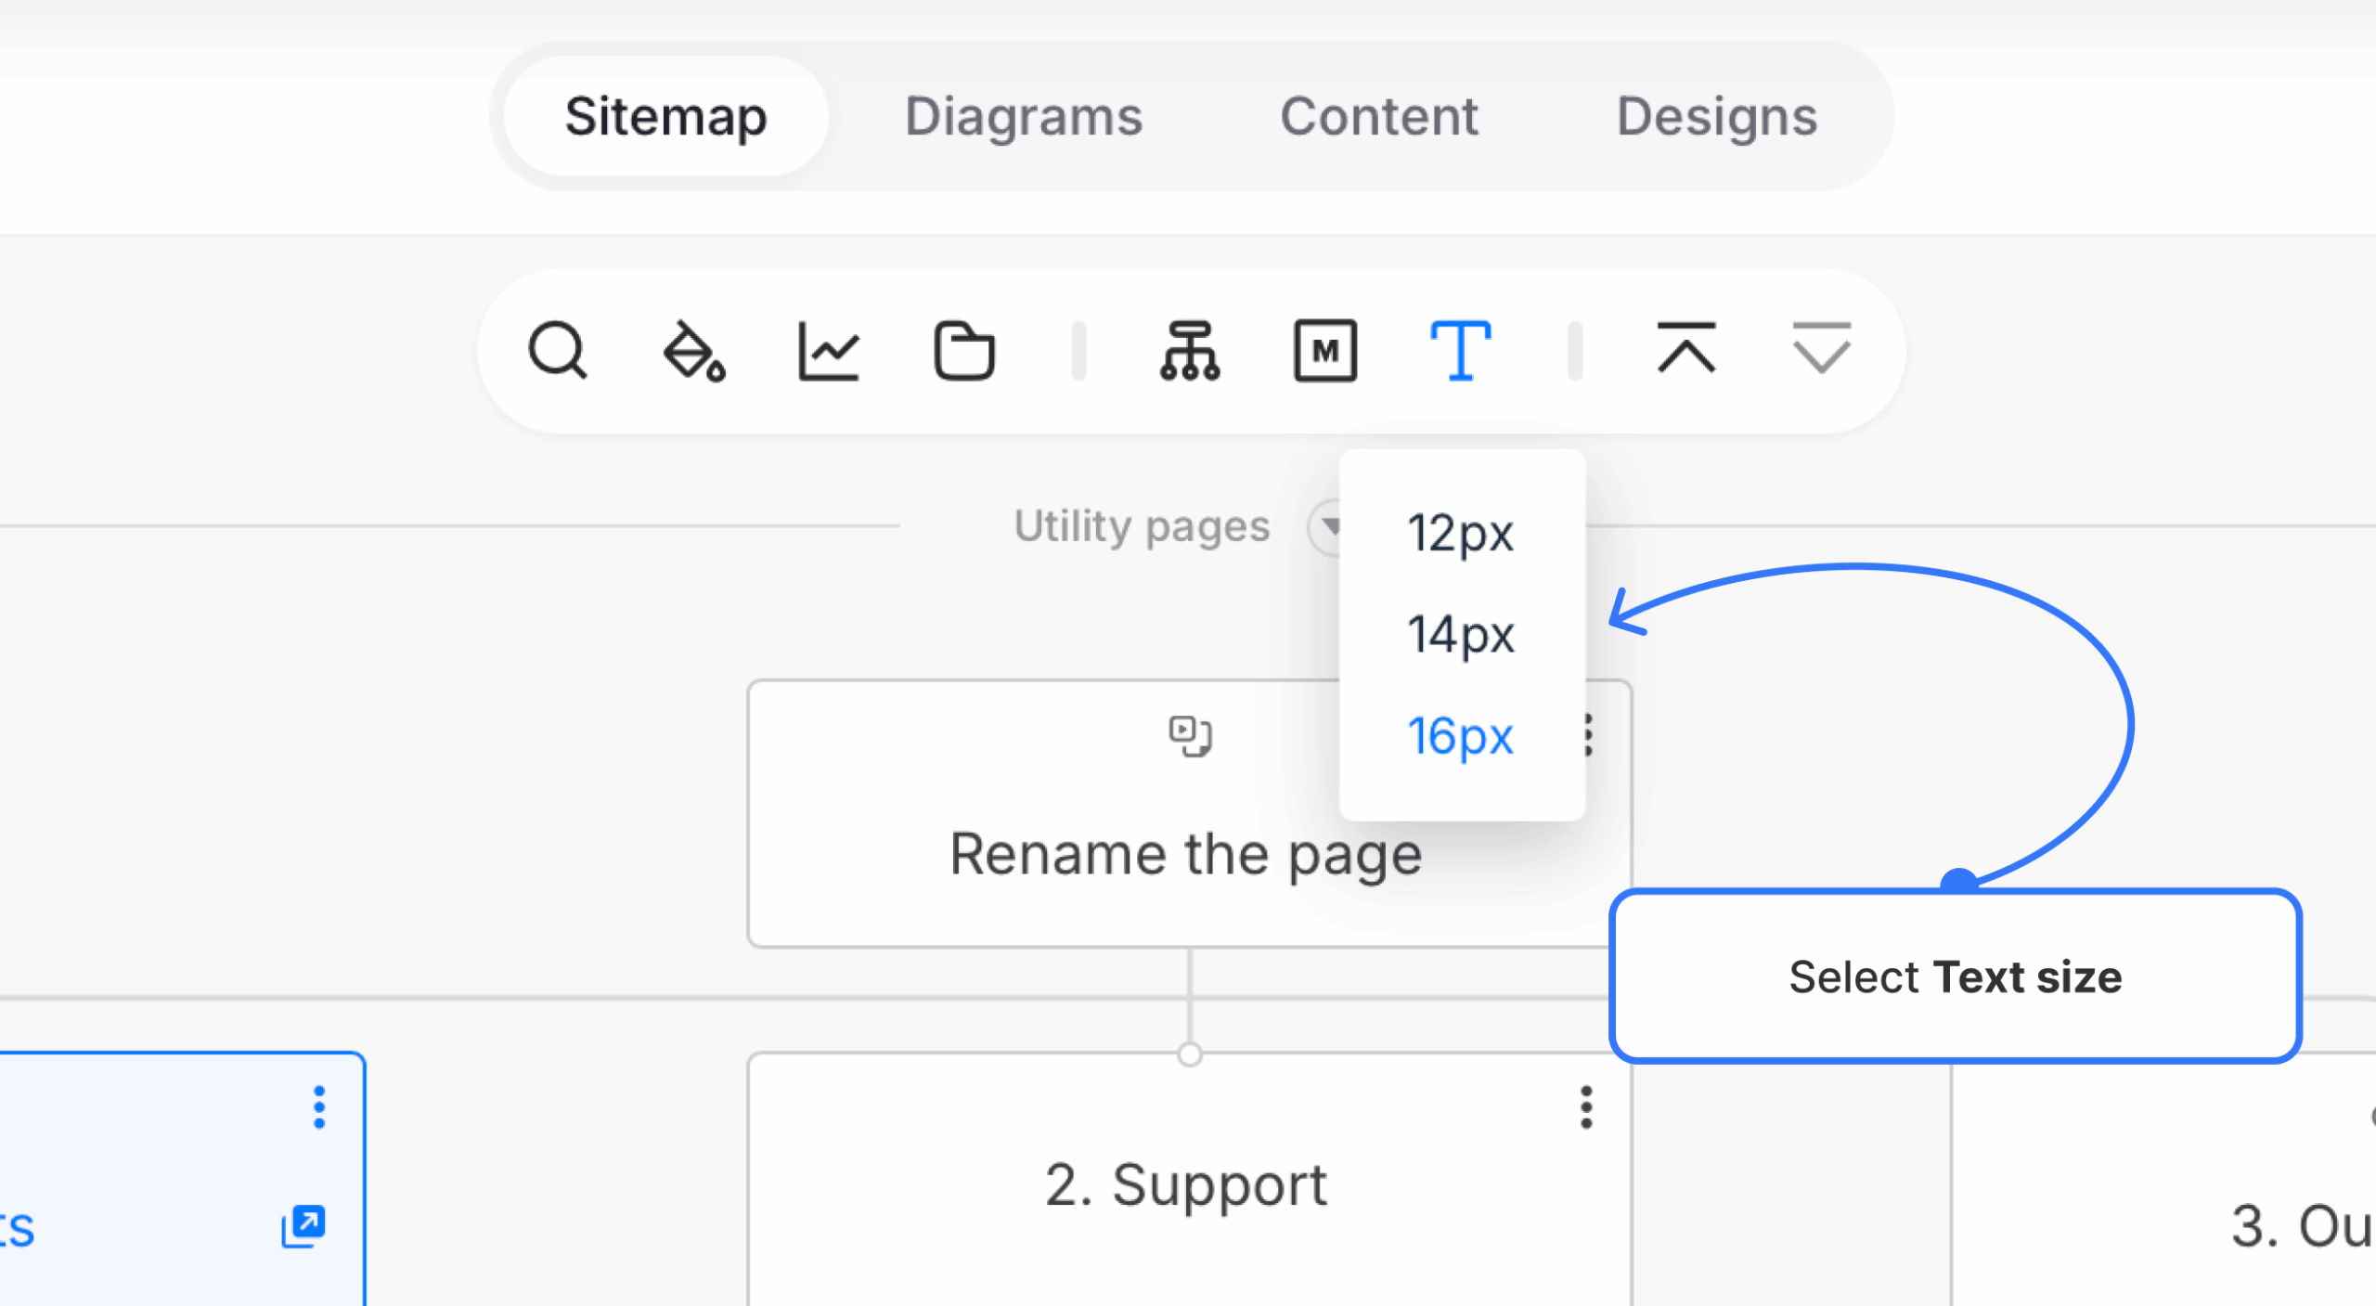Select the sitemap hierarchy layout icon
2376x1306 pixels.
coord(1190,351)
